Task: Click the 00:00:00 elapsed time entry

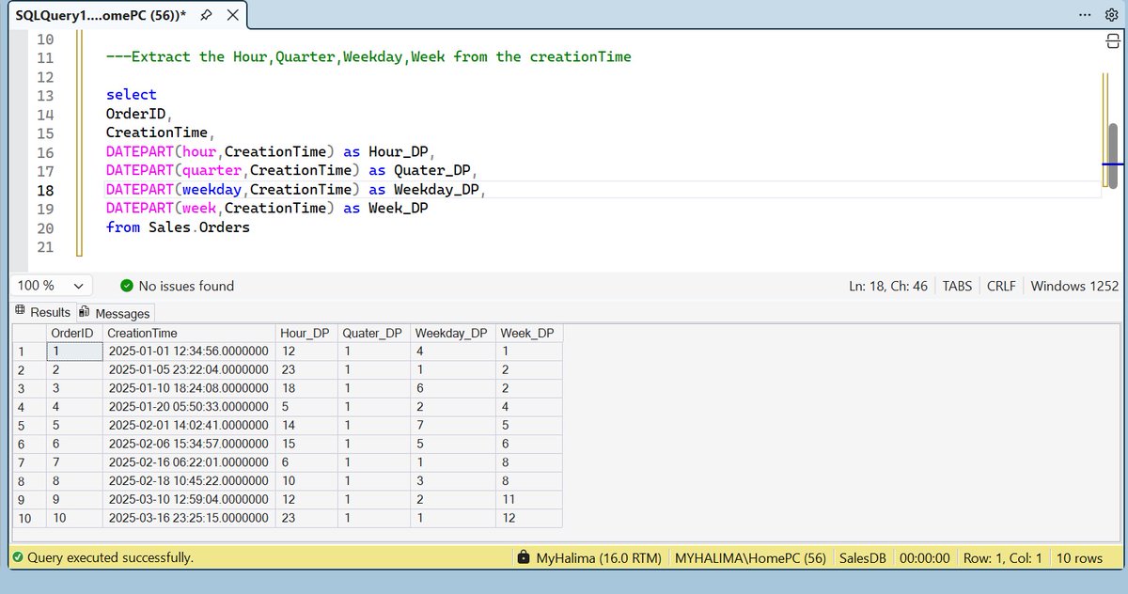Action: [x=924, y=557]
